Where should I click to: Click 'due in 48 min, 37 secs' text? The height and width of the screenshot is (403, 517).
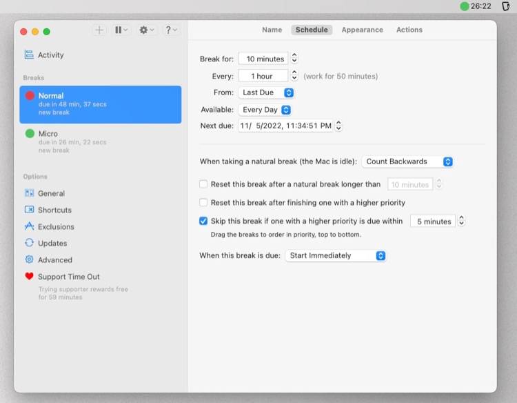pos(72,104)
